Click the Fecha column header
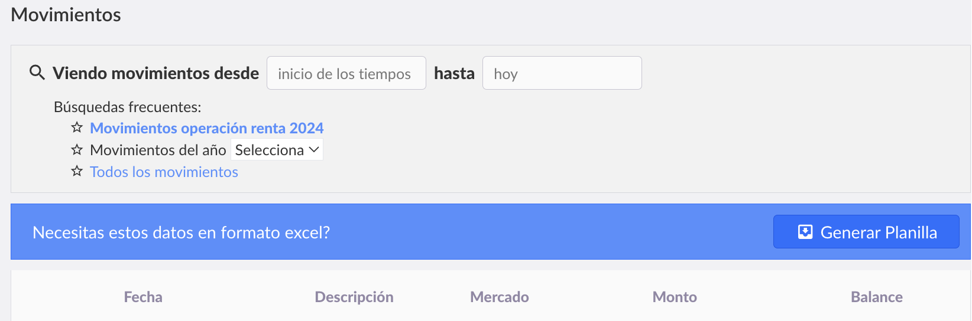 click(143, 297)
